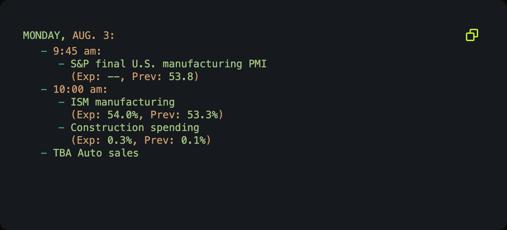Click the dash bullet before 10:00 am
This screenshot has height=230, width=507.
pyautogui.click(x=44, y=90)
